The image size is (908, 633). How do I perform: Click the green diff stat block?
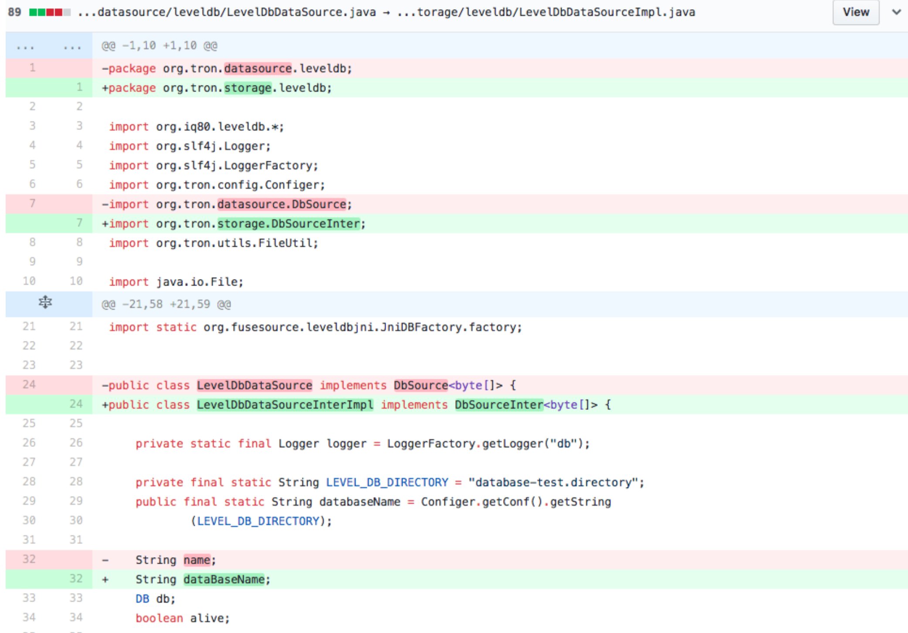point(34,12)
